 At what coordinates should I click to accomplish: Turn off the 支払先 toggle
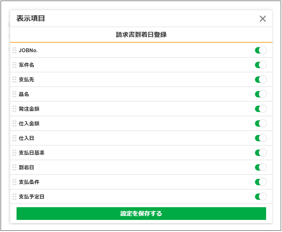[x=260, y=80]
